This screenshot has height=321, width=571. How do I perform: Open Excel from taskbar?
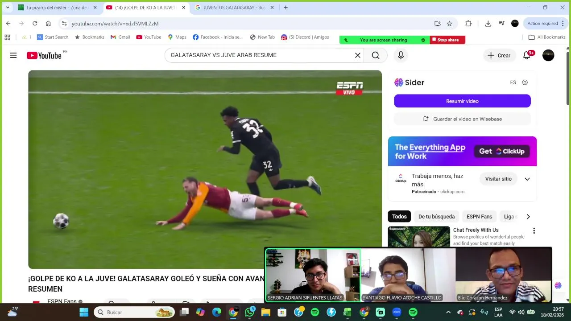(x=348, y=312)
